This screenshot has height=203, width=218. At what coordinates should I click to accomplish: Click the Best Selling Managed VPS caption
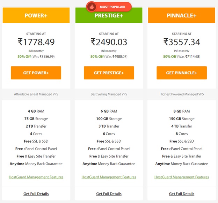tap(109, 94)
